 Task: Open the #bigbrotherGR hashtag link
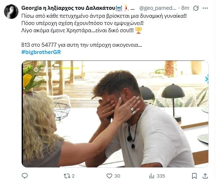tap(42, 53)
